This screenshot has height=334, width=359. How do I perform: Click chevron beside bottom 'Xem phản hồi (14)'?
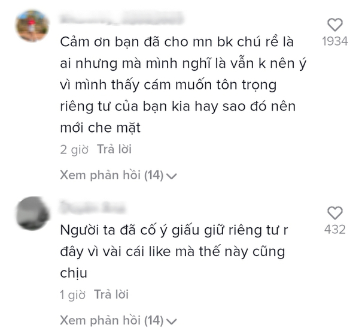point(171,321)
